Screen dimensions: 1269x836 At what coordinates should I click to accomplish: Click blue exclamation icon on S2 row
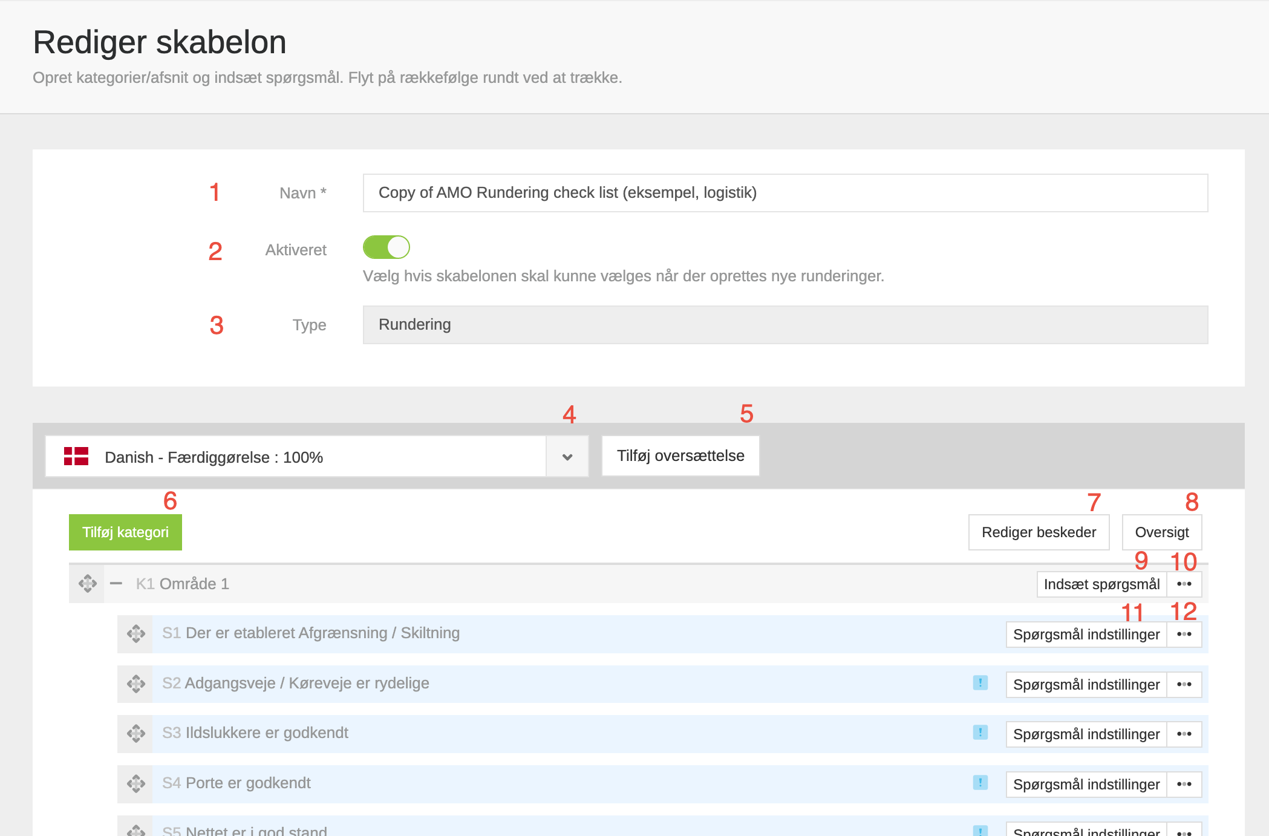tap(980, 683)
